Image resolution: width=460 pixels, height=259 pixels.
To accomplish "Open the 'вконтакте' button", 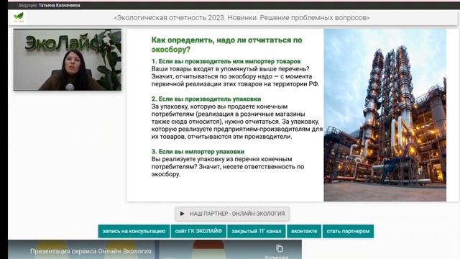I will click(304, 232).
